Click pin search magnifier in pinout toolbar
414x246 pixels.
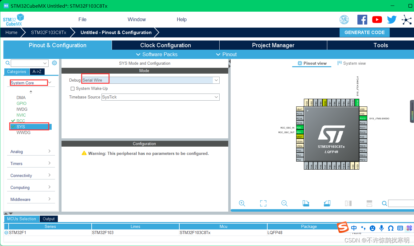(x=384, y=203)
